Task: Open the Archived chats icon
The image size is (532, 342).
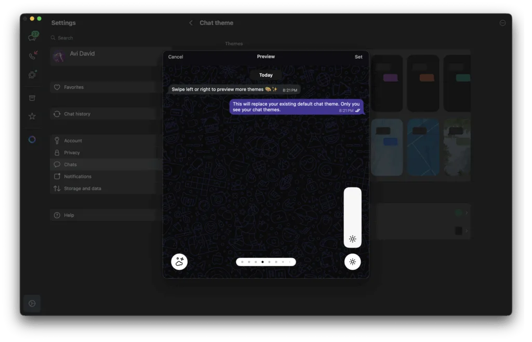Action: 32,98
